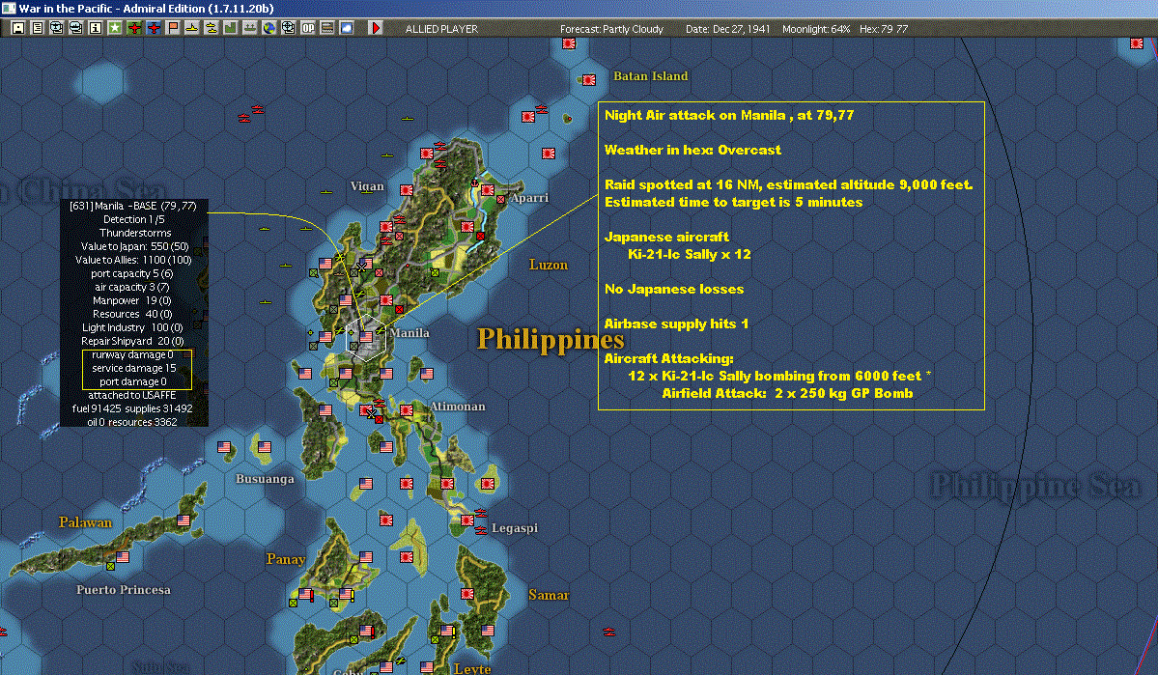Click the save game disk icon
1158x675 pixels.
click(x=18, y=28)
